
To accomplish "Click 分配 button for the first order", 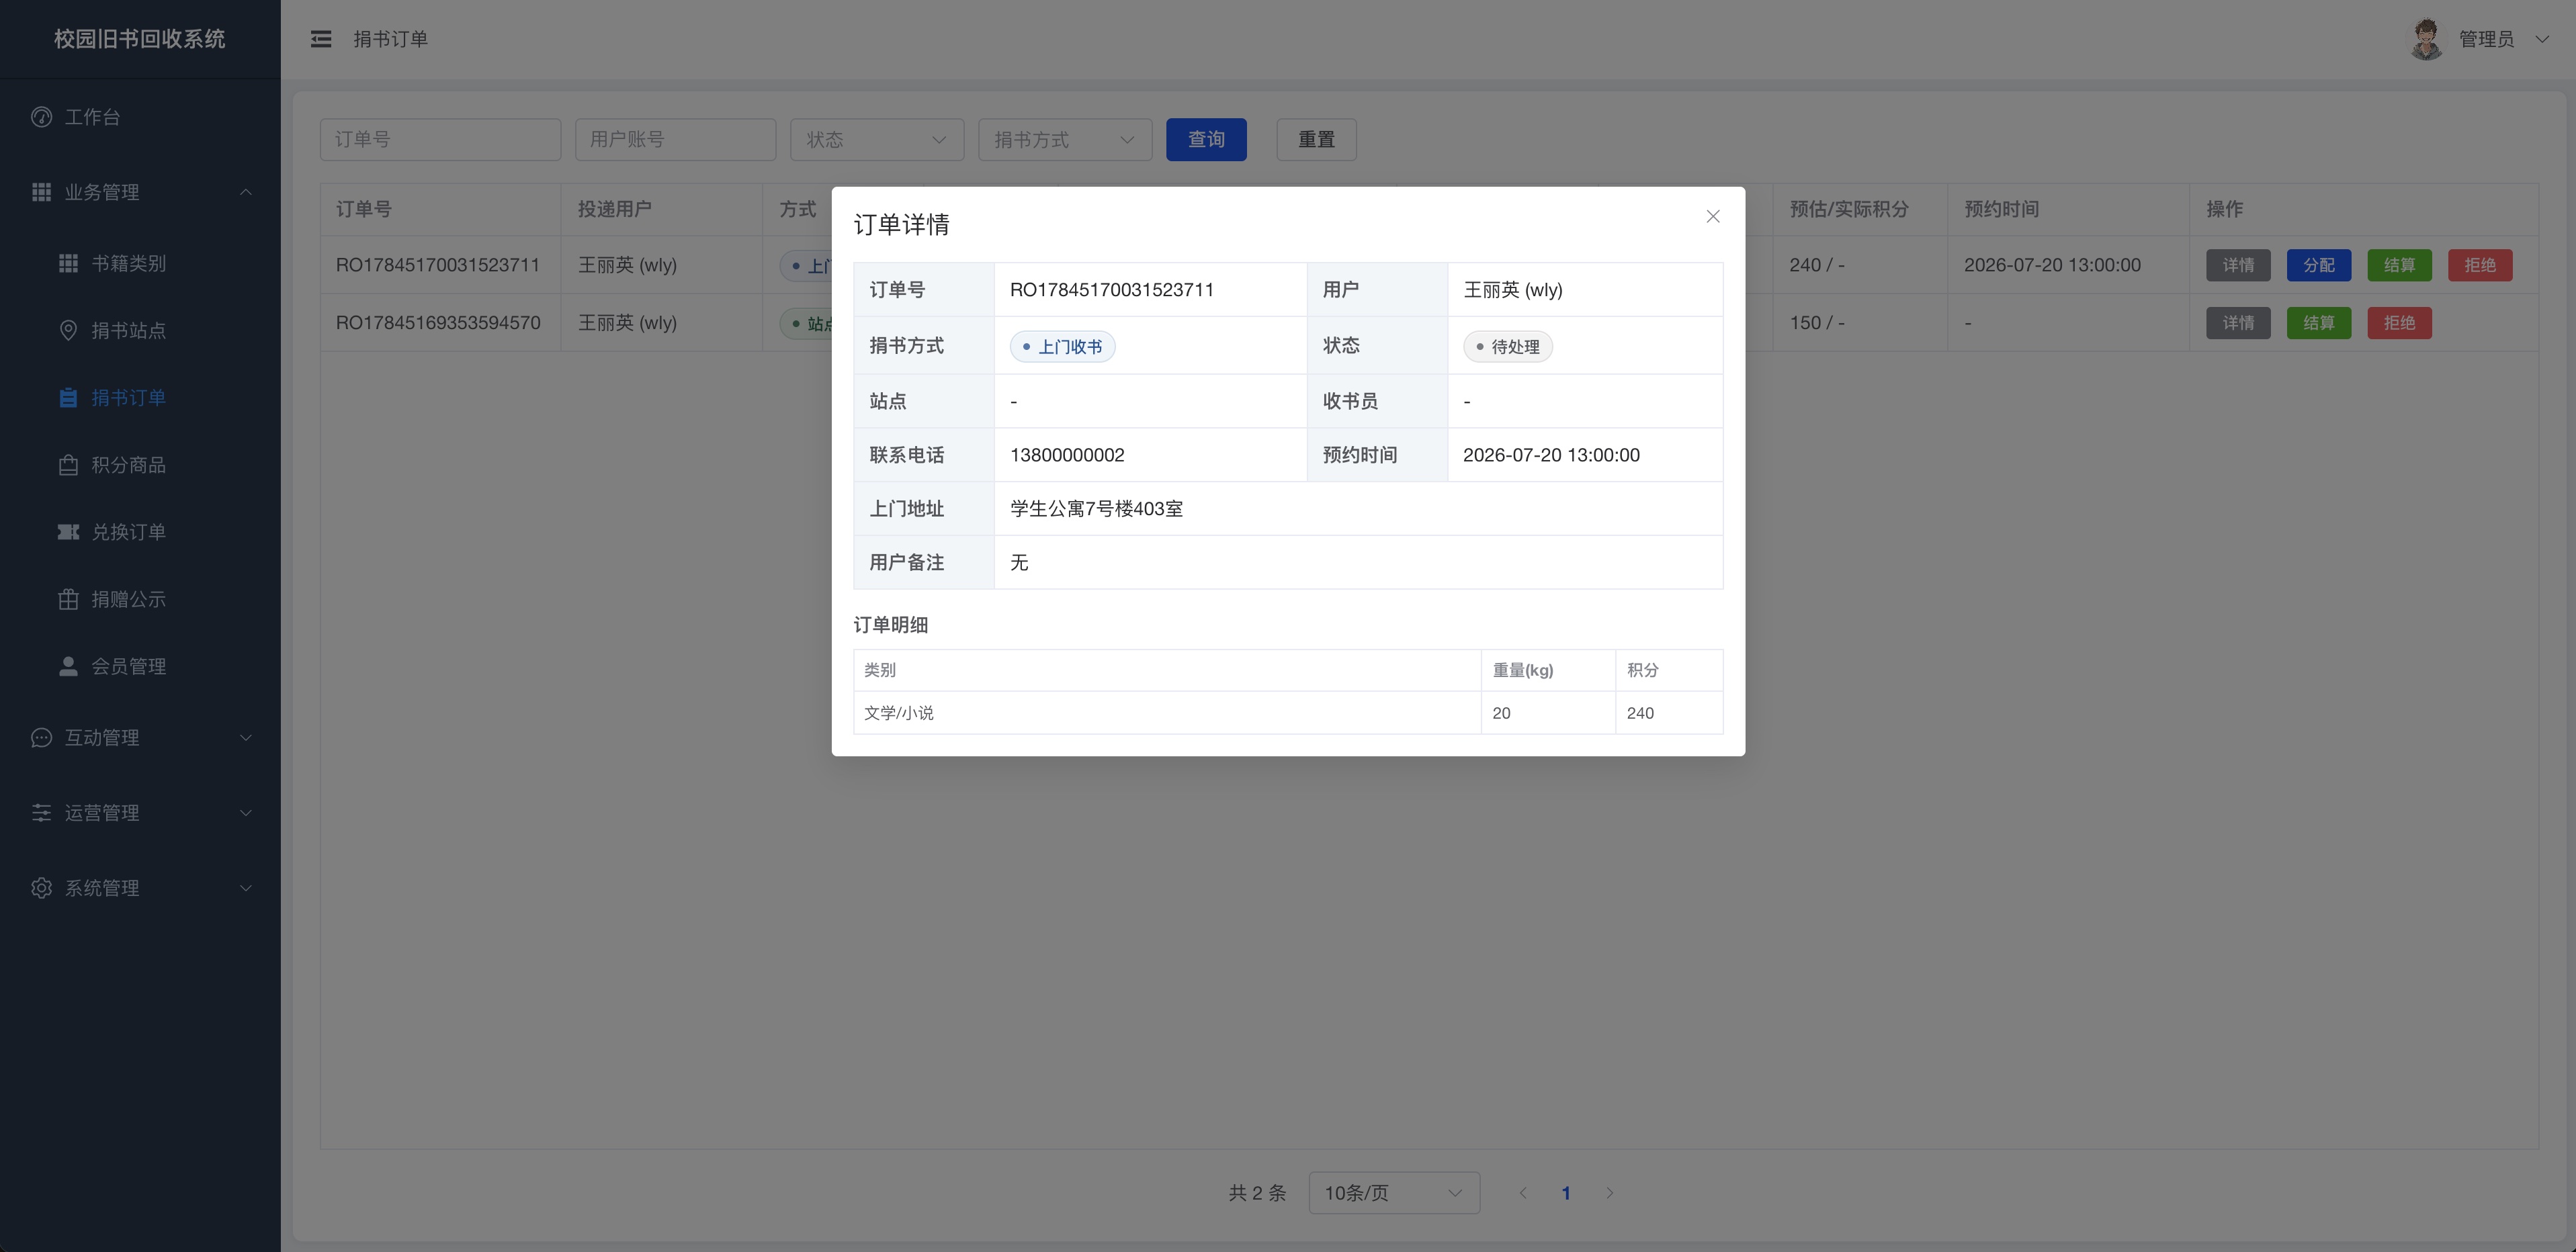I will point(2318,265).
